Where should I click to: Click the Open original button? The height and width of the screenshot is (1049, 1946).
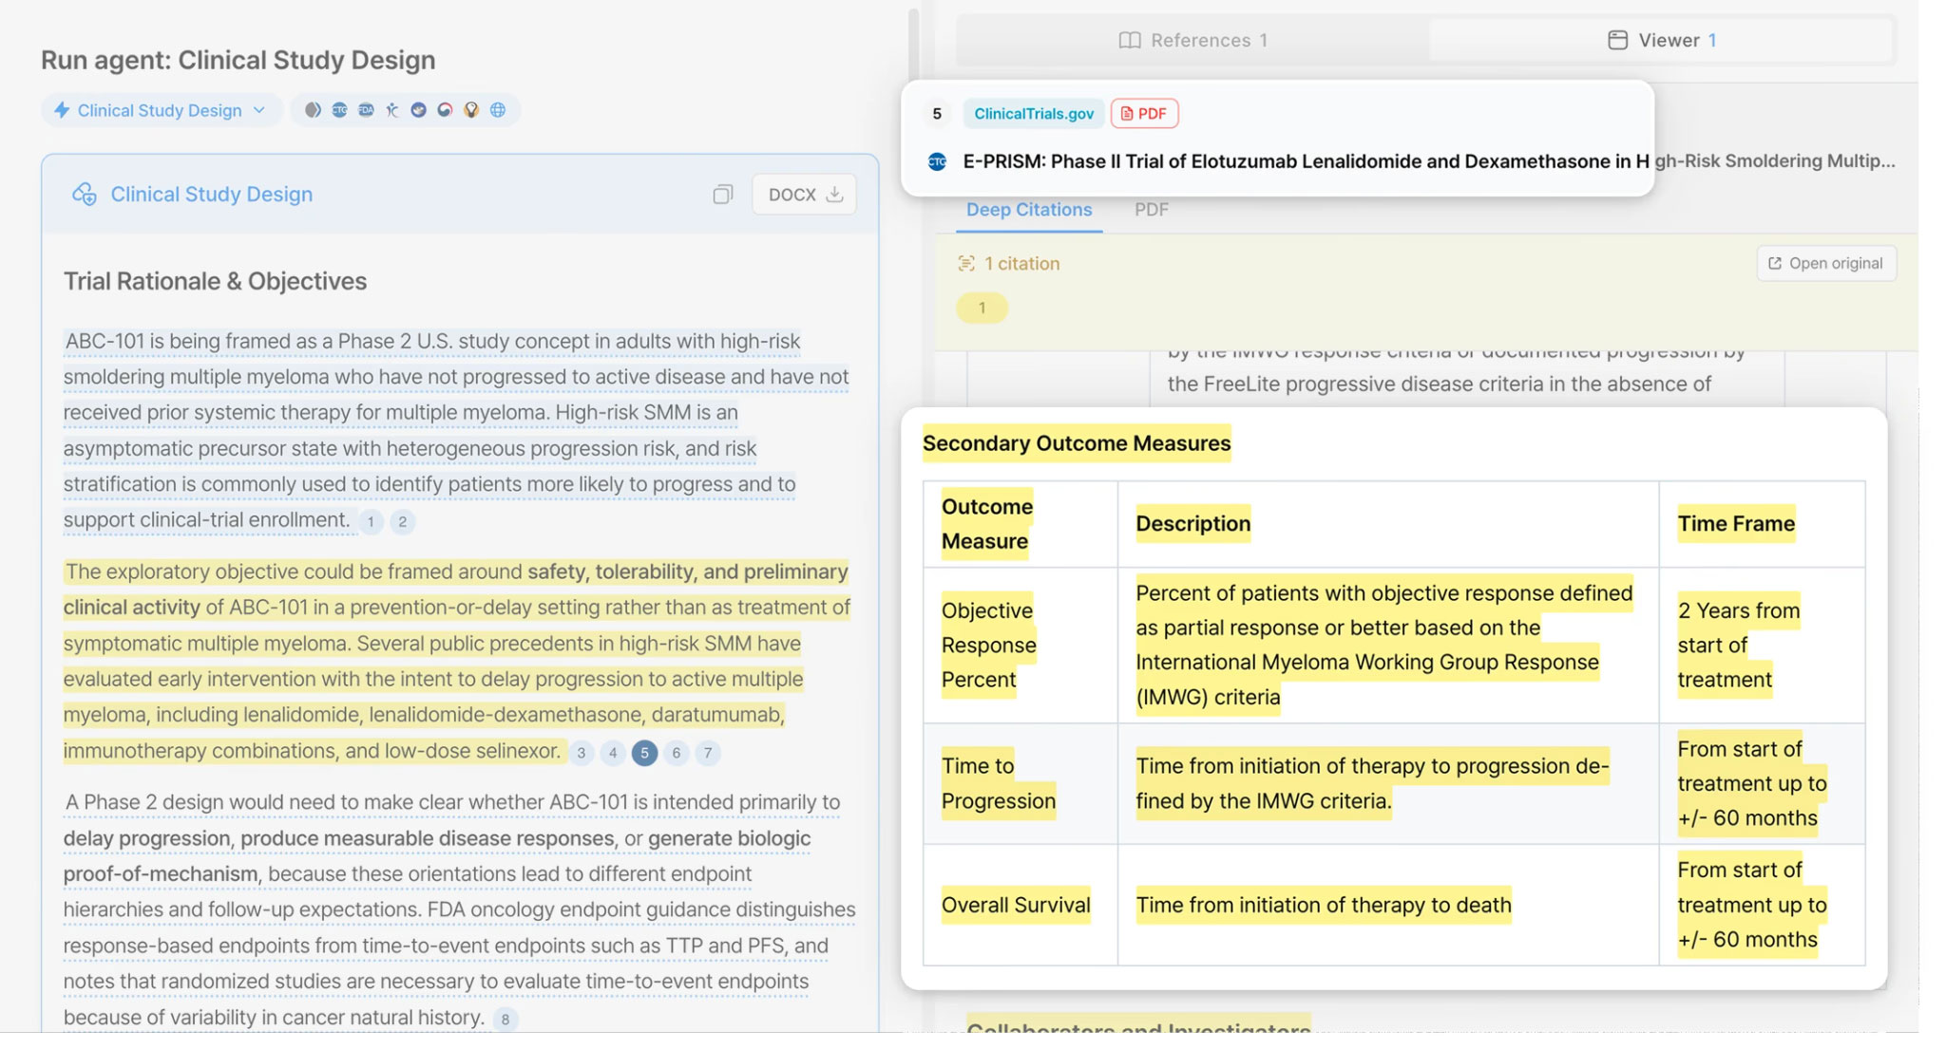click(1826, 263)
